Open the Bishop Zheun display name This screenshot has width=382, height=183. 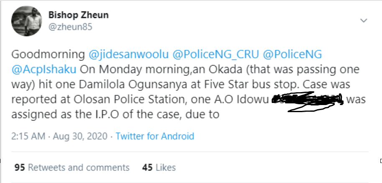click(79, 15)
